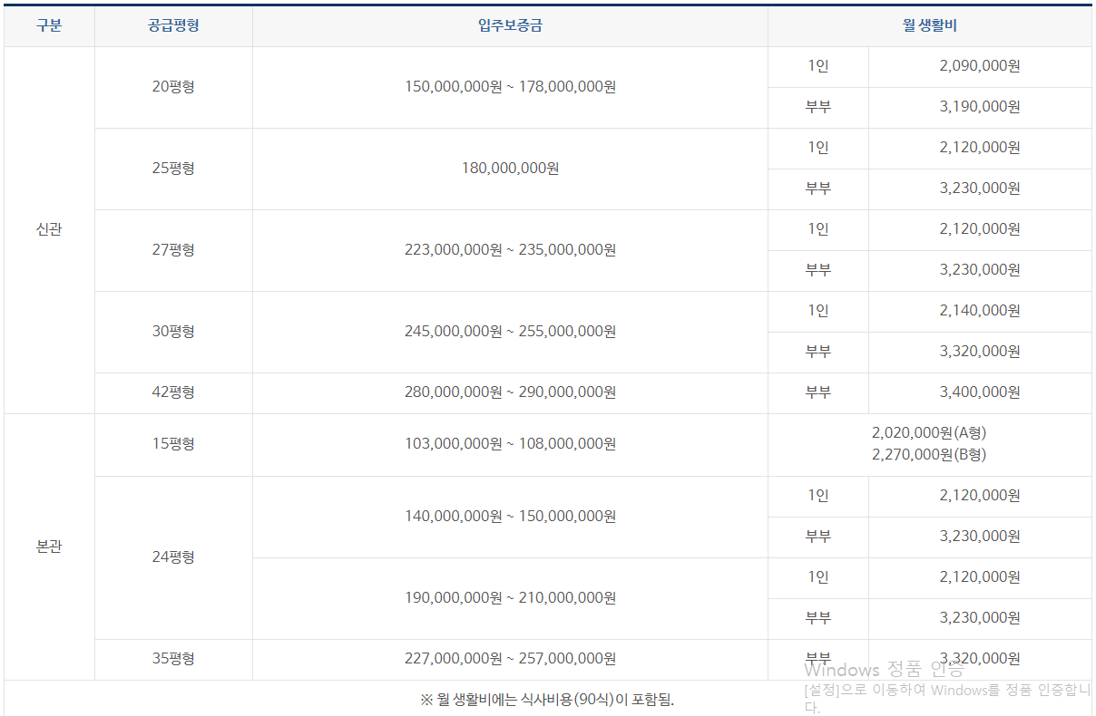Screen dimensions: 1096x716
Task: Select the 15평형 cell
Action: click(173, 444)
